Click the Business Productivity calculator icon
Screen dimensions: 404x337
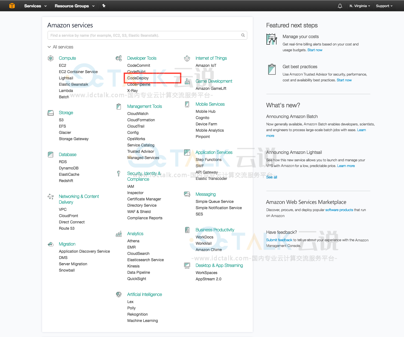point(187,230)
